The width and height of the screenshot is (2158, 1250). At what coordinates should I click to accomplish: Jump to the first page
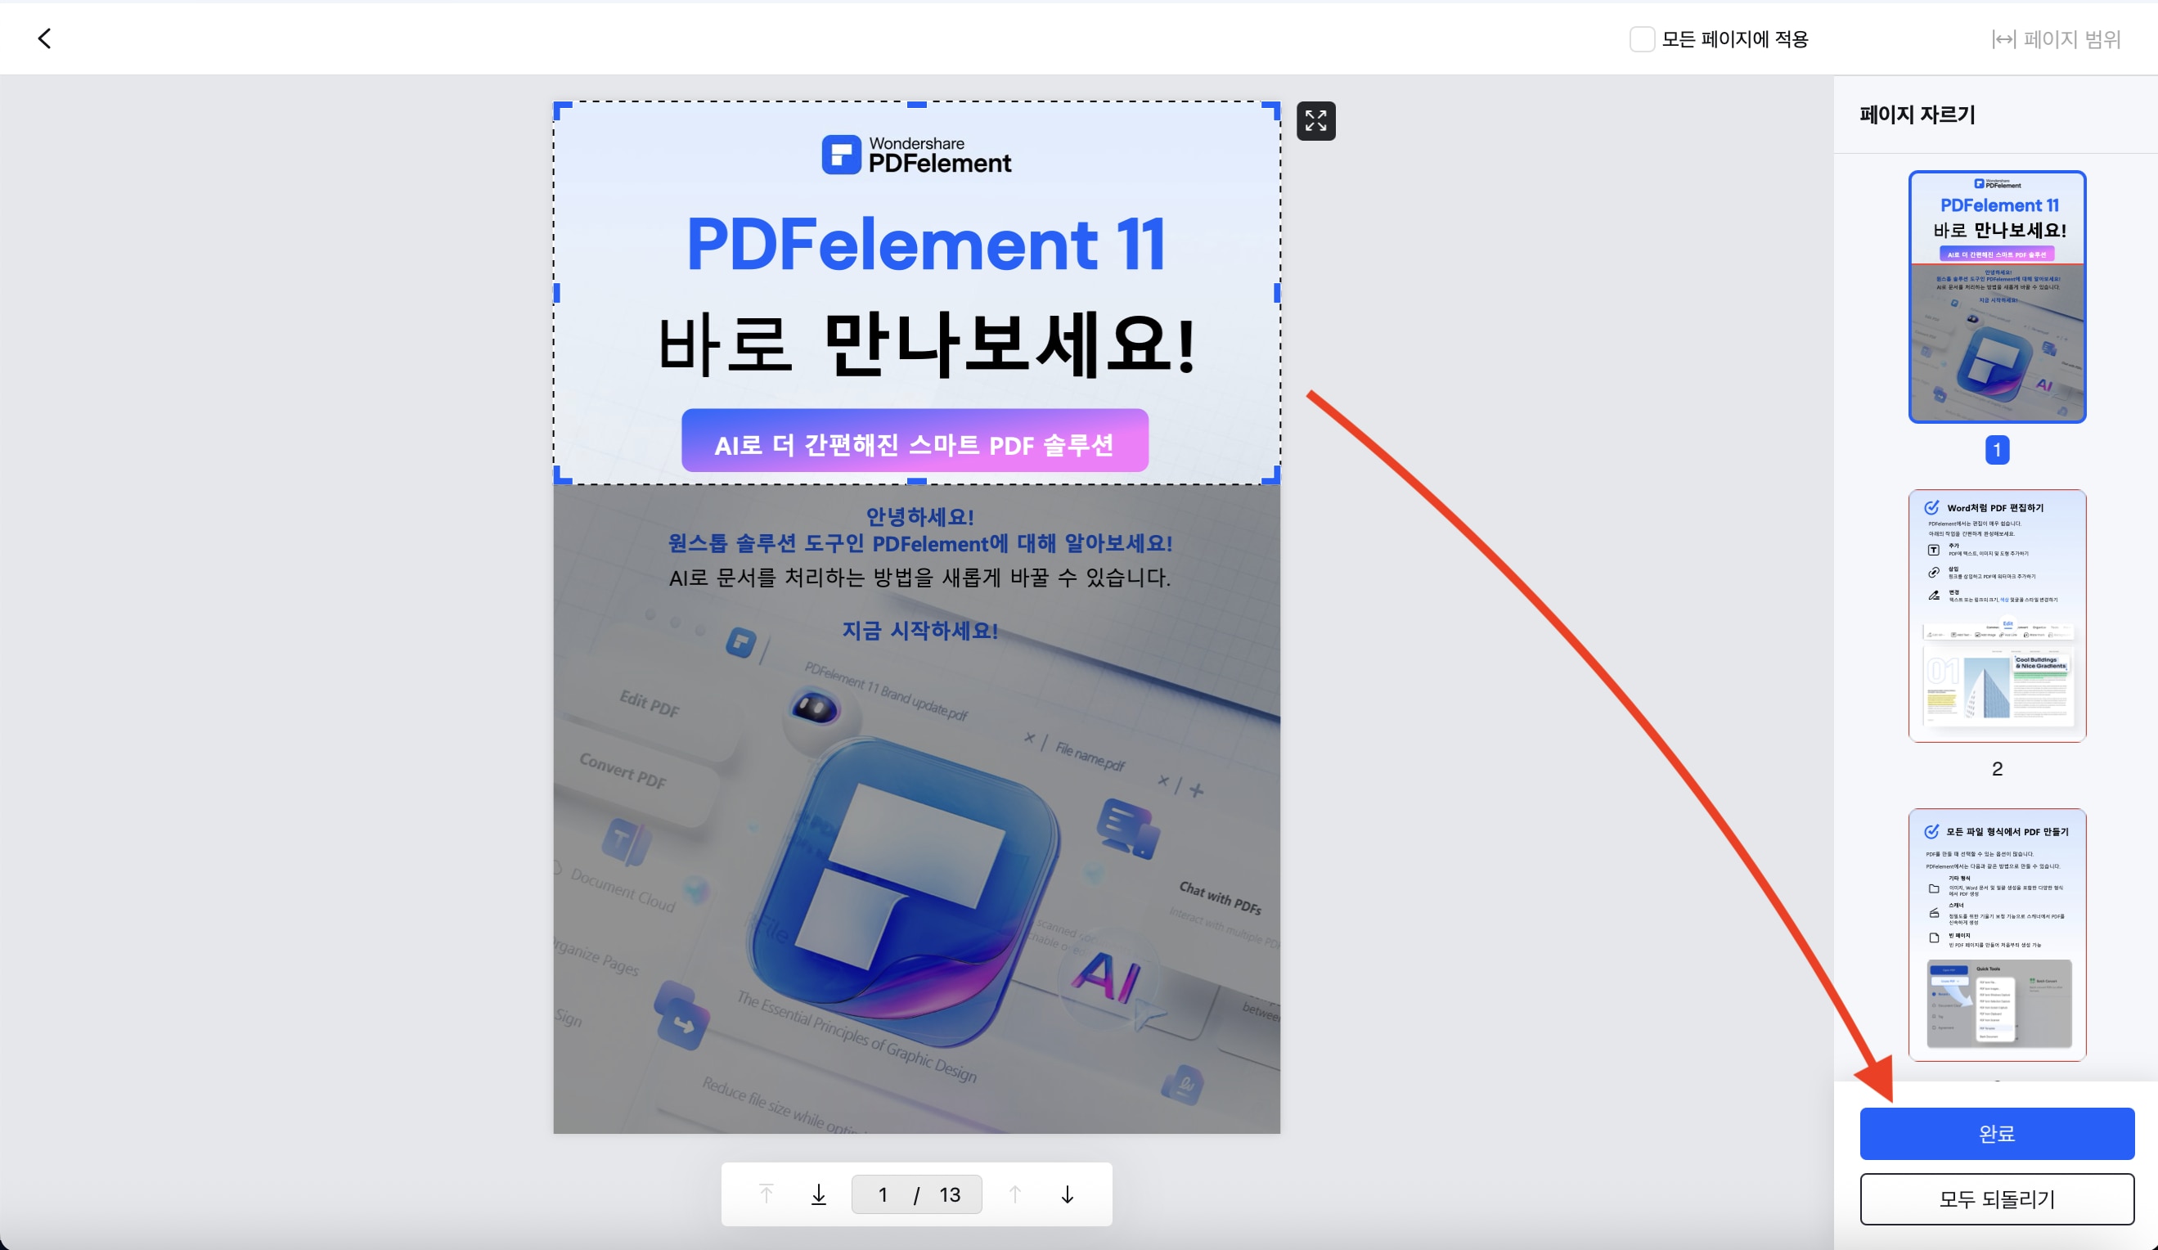pyautogui.click(x=765, y=1194)
